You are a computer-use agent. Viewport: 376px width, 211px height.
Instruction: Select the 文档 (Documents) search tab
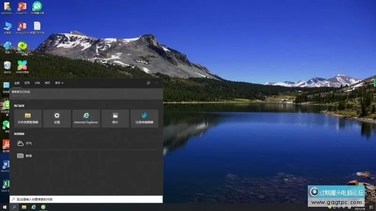[x=37, y=83]
